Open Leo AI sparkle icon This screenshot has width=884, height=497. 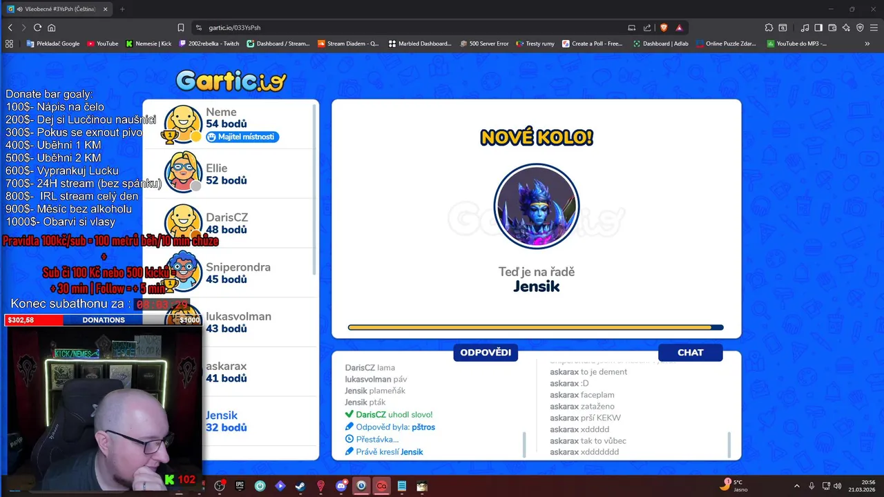pyautogui.click(x=847, y=28)
